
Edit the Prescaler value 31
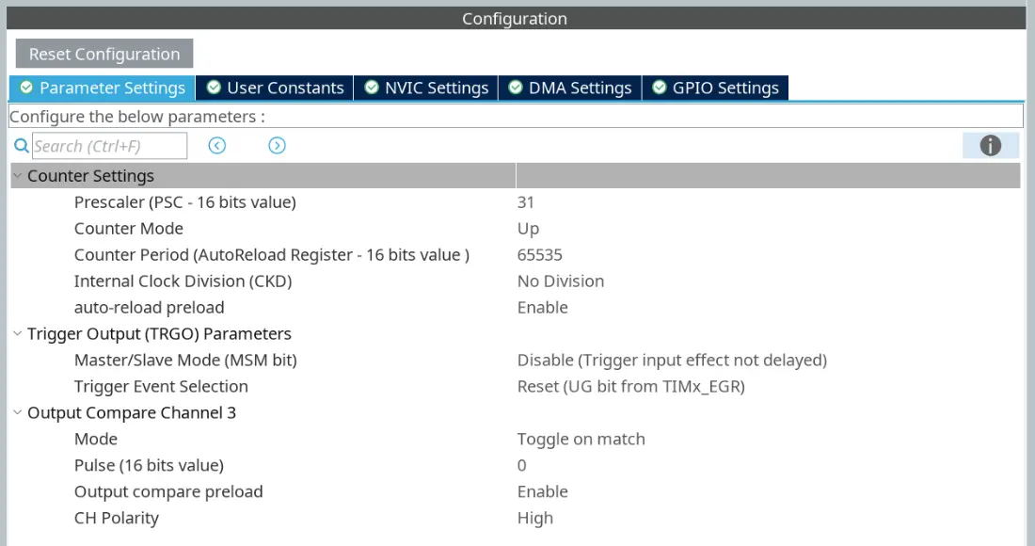526,202
